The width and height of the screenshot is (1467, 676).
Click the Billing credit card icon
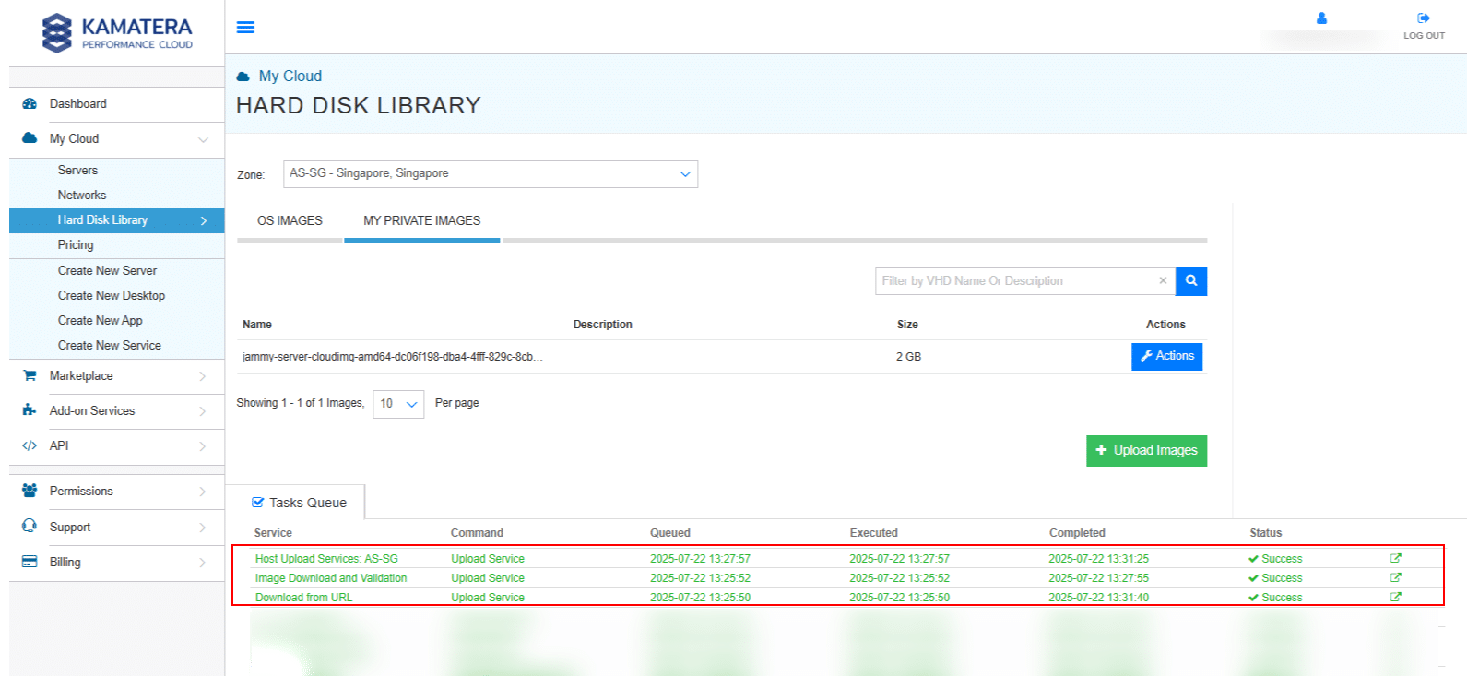(x=30, y=562)
